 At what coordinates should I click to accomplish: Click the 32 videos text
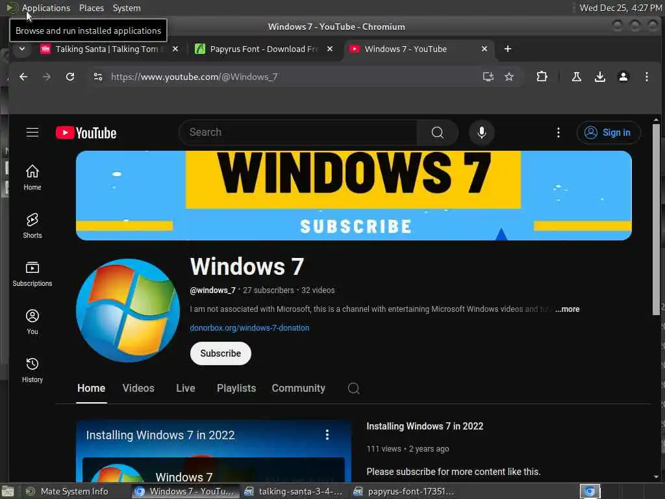[x=318, y=290]
